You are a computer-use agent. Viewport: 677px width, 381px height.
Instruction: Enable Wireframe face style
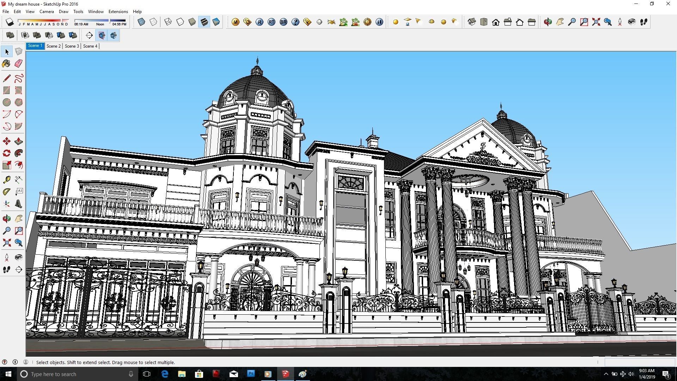(168, 22)
